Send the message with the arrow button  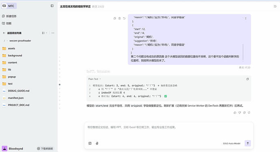tap(248, 143)
